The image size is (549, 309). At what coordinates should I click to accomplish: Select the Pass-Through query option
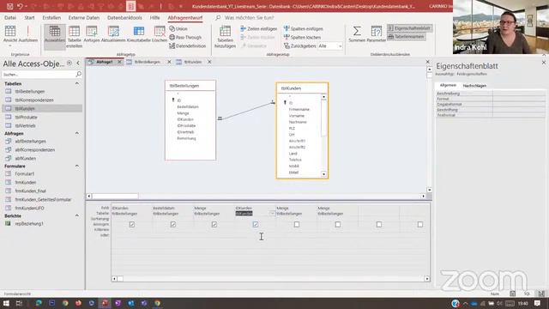tap(185, 37)
